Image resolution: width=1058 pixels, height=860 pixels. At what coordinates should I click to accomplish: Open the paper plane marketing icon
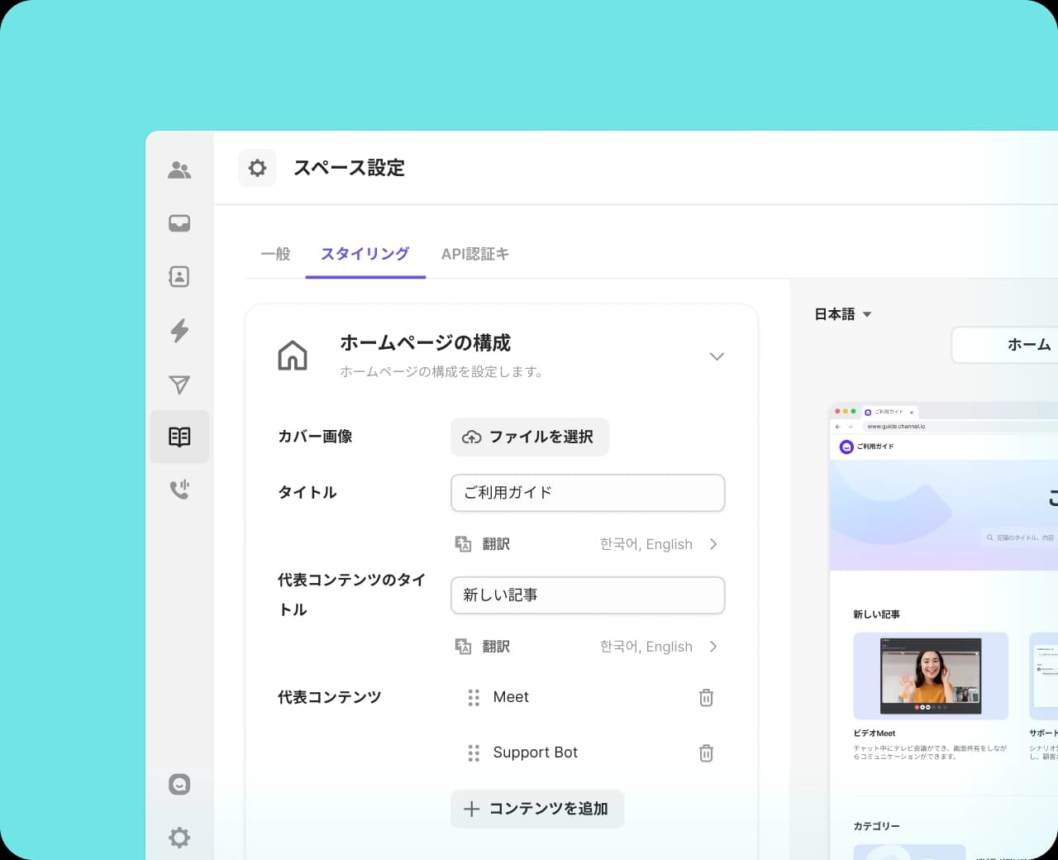pyautogui.click(x=179, y=384)
